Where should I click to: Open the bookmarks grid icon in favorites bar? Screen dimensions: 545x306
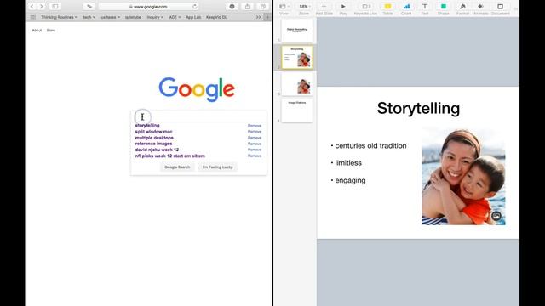point(33,17)
